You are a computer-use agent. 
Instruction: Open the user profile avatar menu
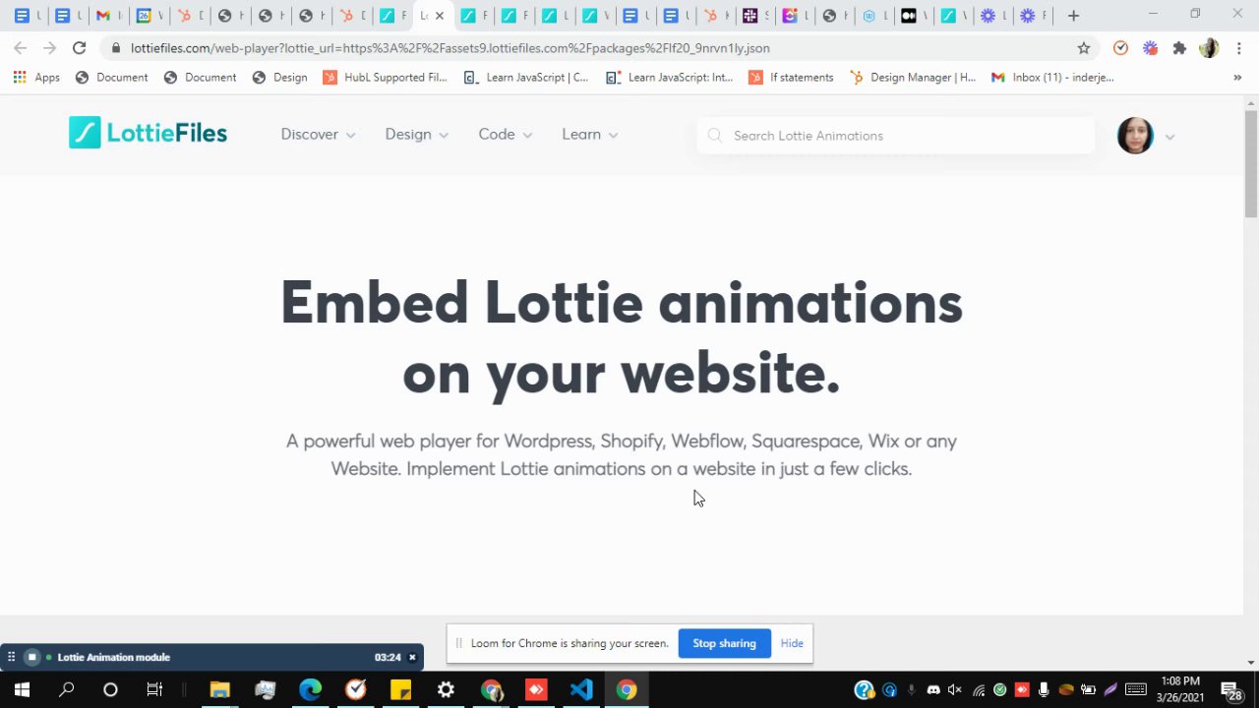[x=1135, y=136]
